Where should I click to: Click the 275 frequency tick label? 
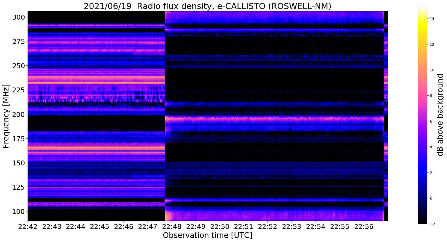(19, 41)
